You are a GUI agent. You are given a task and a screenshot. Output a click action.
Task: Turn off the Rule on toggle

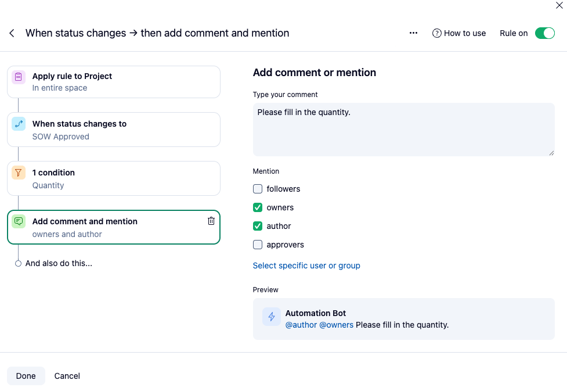click(x=544, y=33)
